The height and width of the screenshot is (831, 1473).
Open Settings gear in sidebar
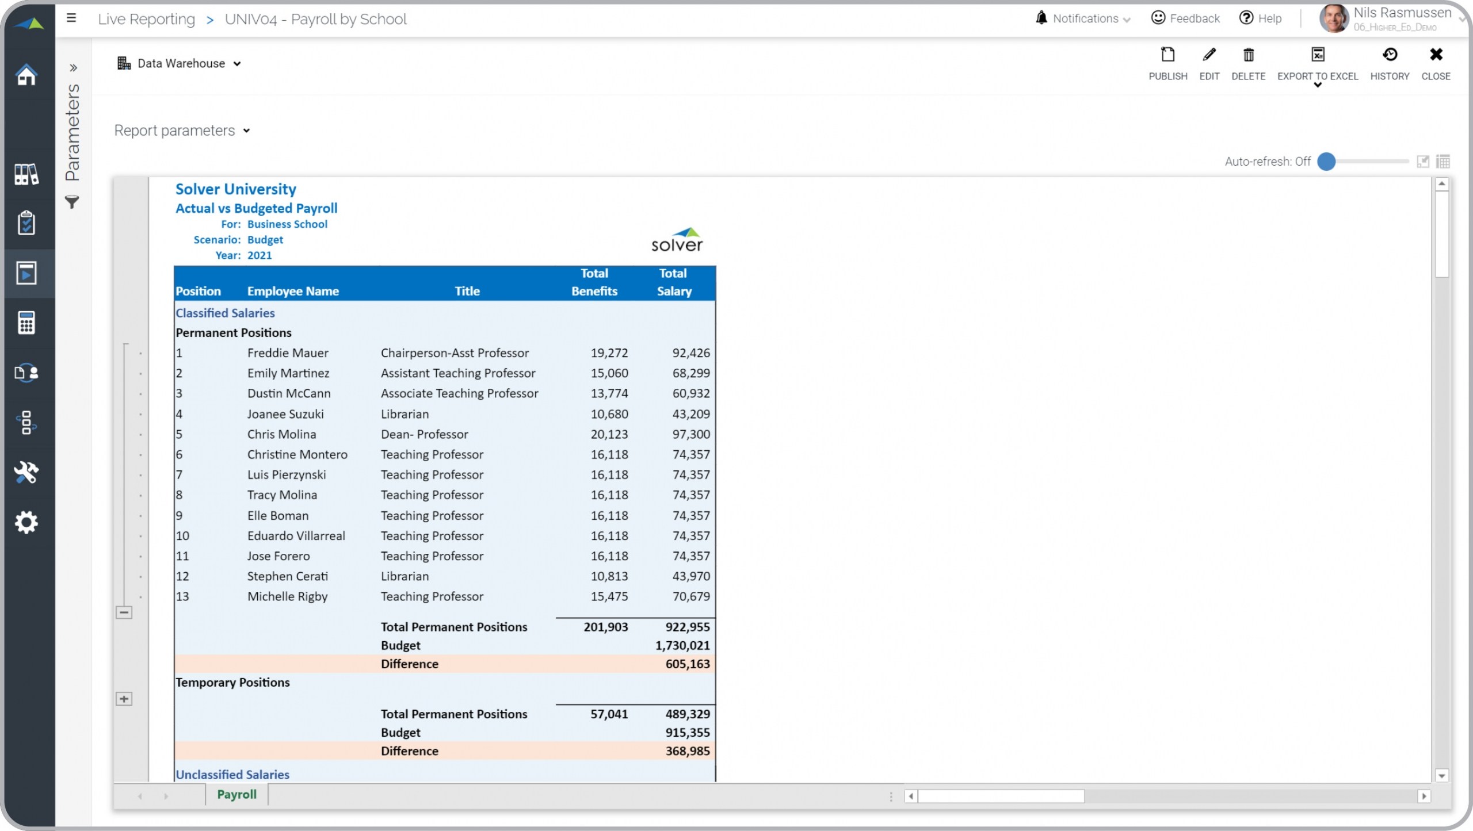(26, 522)
